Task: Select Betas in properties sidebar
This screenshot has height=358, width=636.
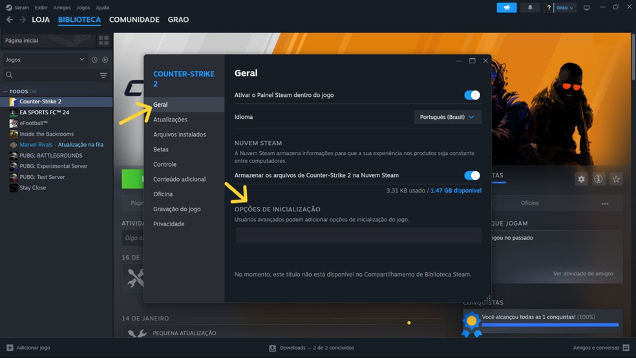Action: (184, 149)
